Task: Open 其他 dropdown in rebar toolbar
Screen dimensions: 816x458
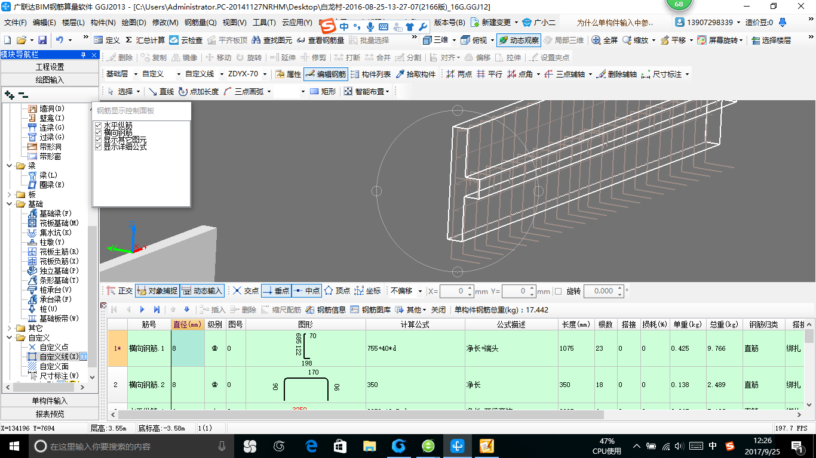Action: click(x=411, y=310)
